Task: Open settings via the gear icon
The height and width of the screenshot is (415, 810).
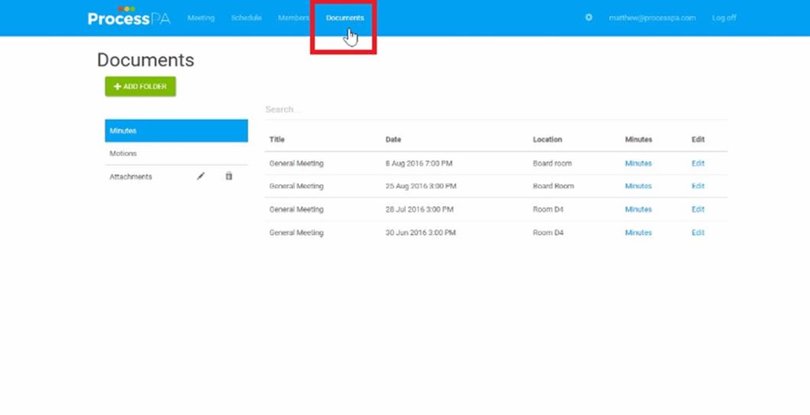Action: [x=589, y=17]
